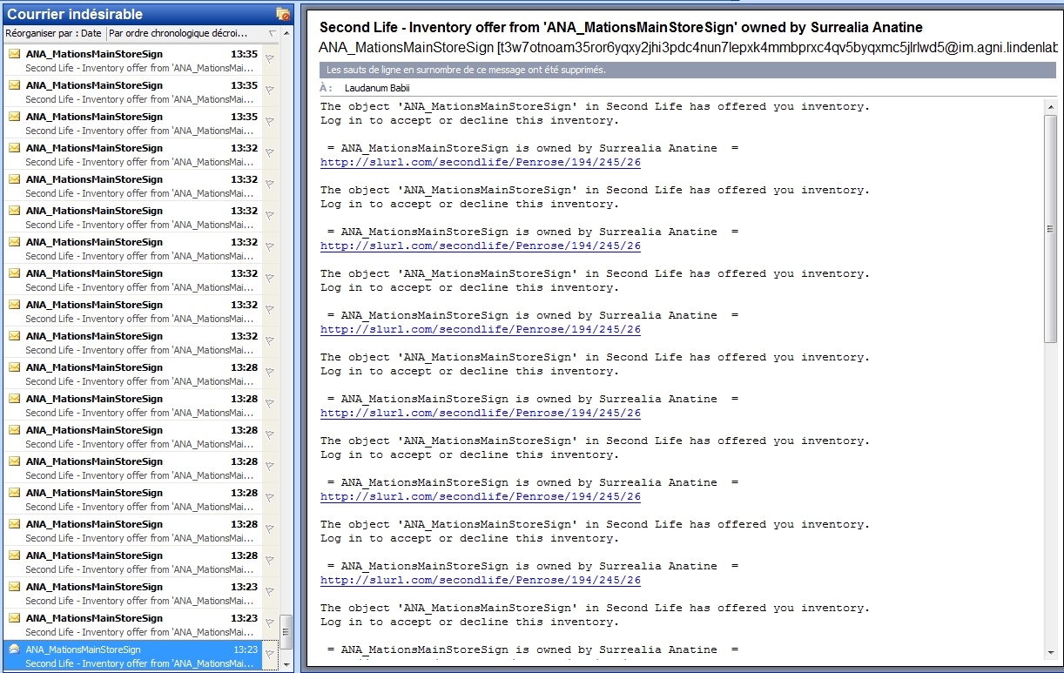Click the message subject heading in reading pane

(621, 28)
